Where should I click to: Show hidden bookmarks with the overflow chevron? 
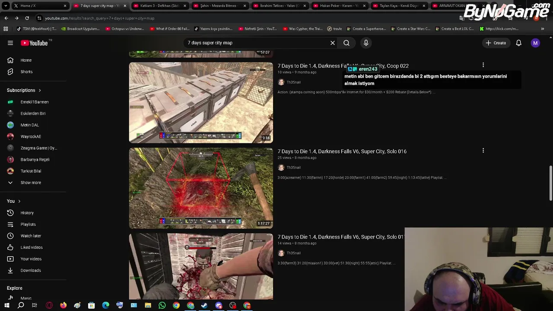(543, 29)
